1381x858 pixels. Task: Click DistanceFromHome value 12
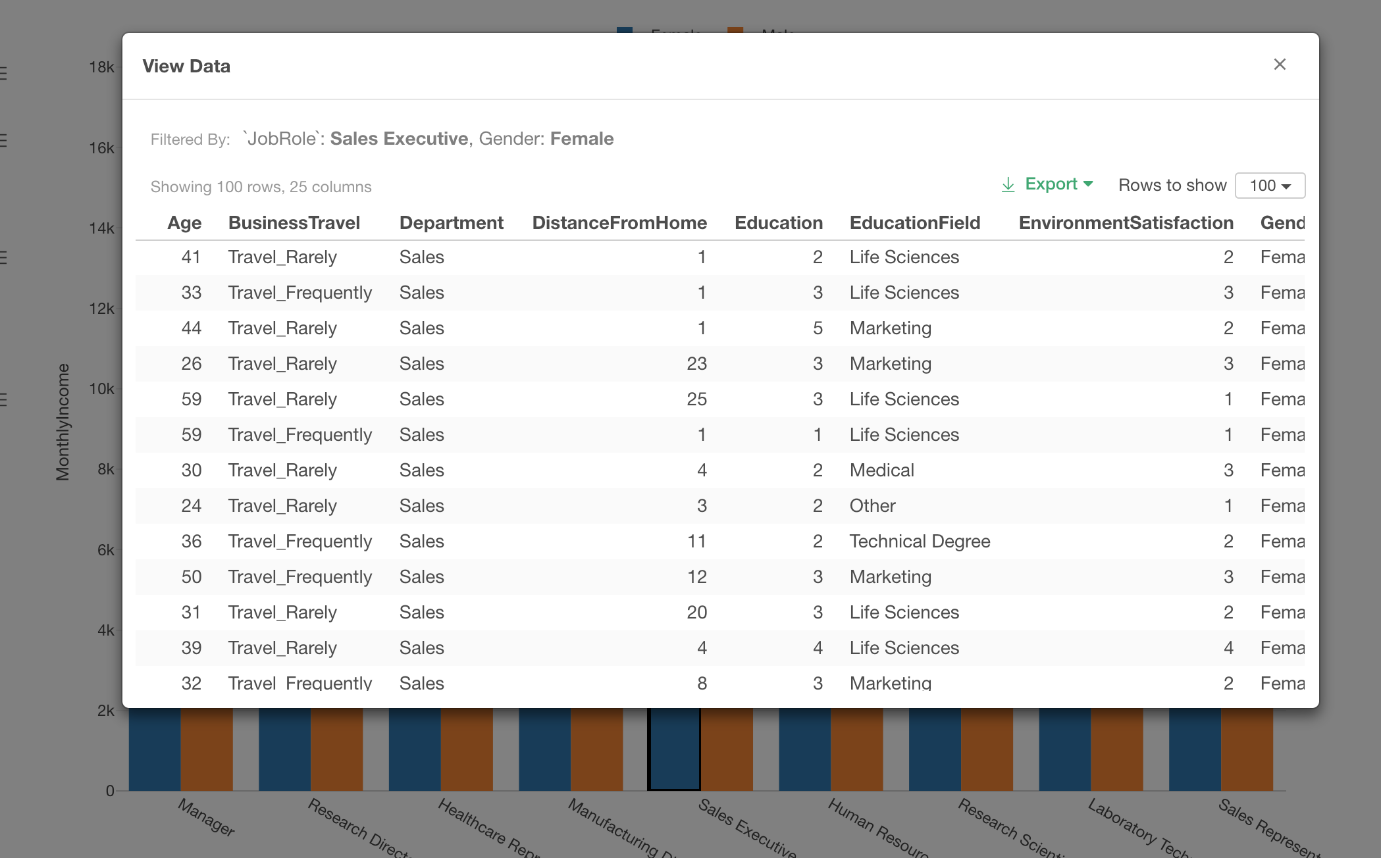[696, 577]
